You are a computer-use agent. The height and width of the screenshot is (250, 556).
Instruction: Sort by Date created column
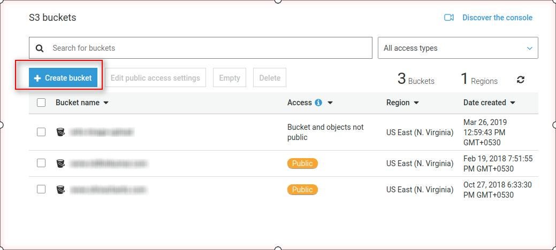click(x=489, y=103)
